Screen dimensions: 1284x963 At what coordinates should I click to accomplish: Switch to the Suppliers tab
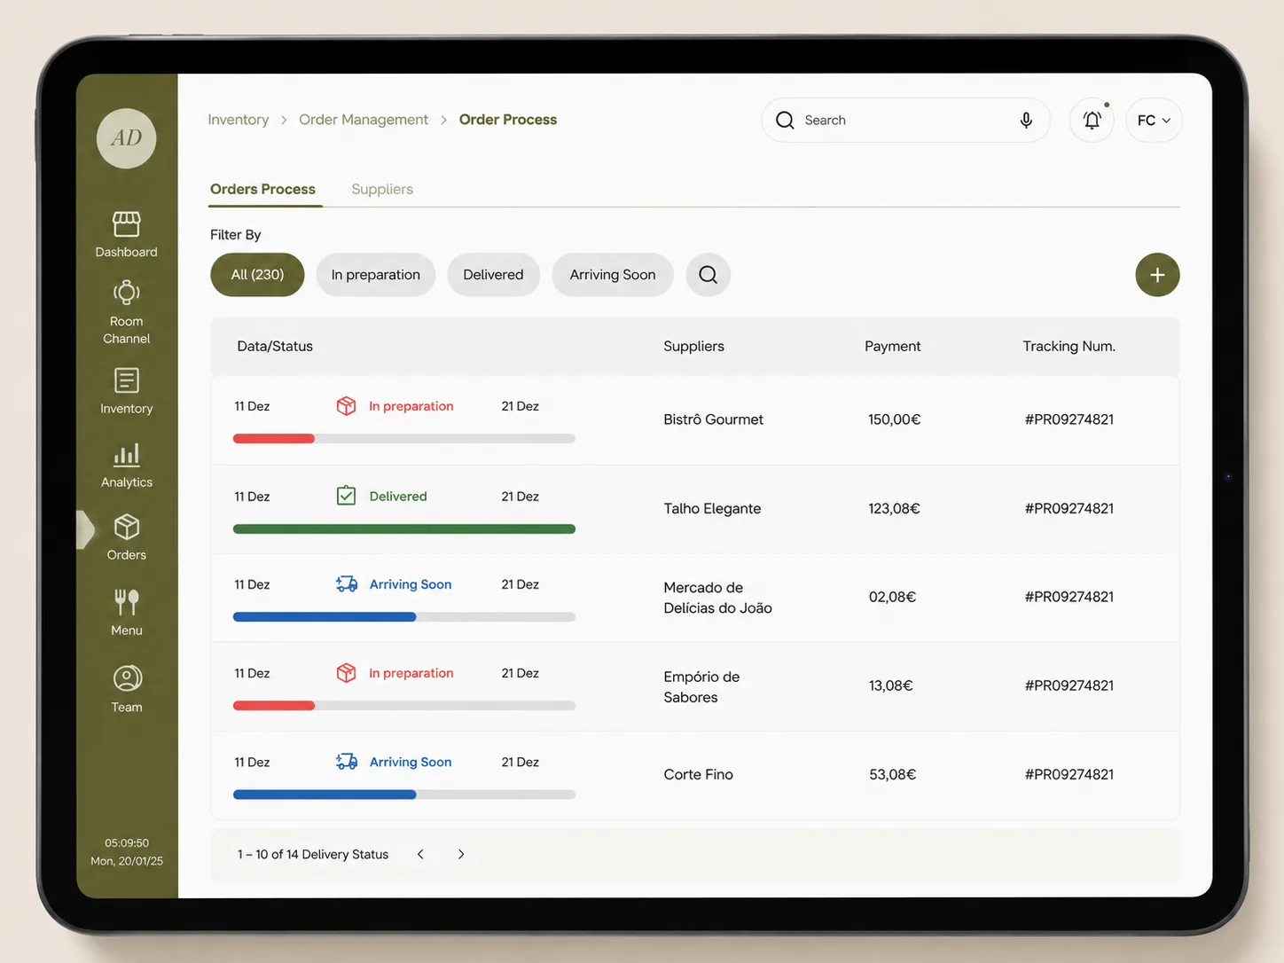click(382, 189)
